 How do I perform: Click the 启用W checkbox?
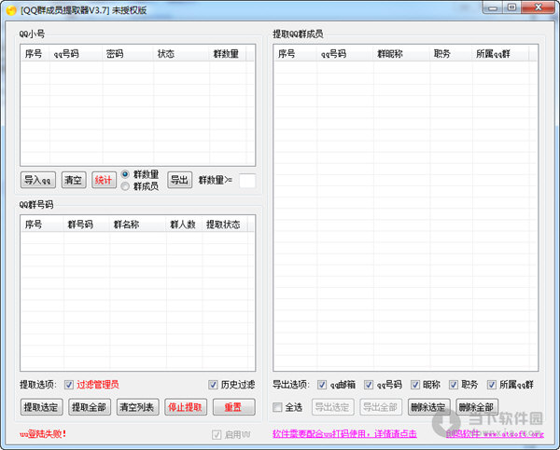coord(217,435)
